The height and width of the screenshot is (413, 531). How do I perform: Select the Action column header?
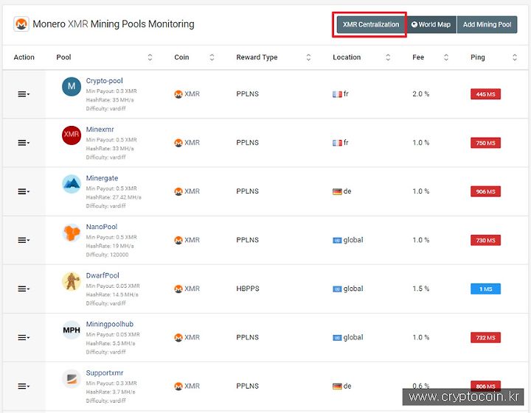(x=24, y=57)
